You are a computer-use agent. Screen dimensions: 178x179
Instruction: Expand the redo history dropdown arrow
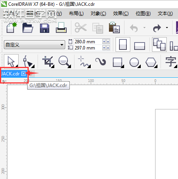(167, 27)
